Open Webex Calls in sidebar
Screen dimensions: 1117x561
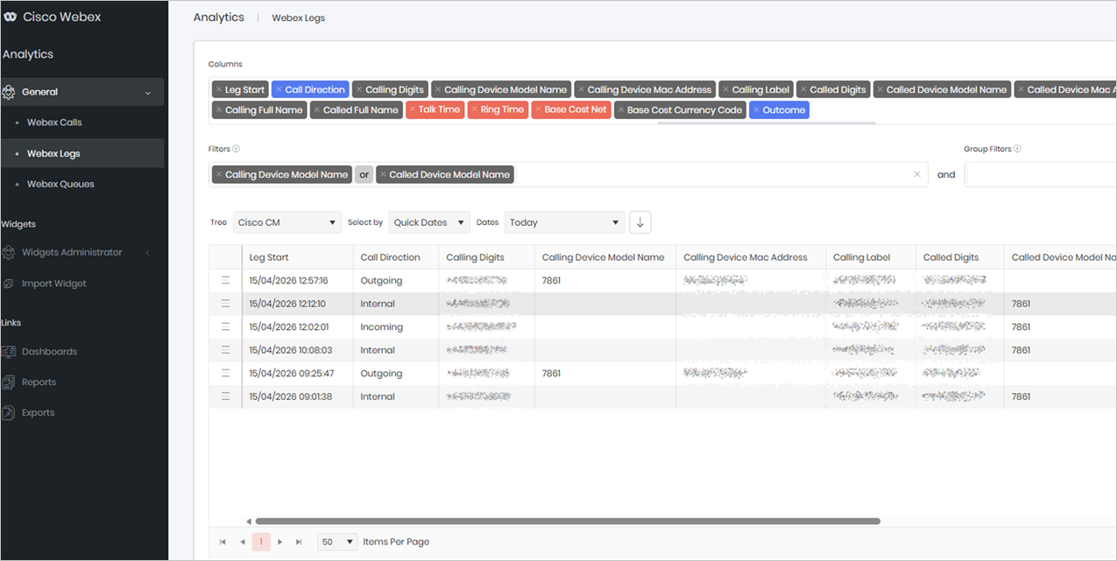[x=54, y=123]
